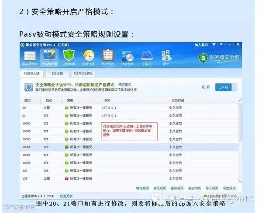Click red deny icon of port 135 row
The image size is (262, 213).
pos(66,179)
